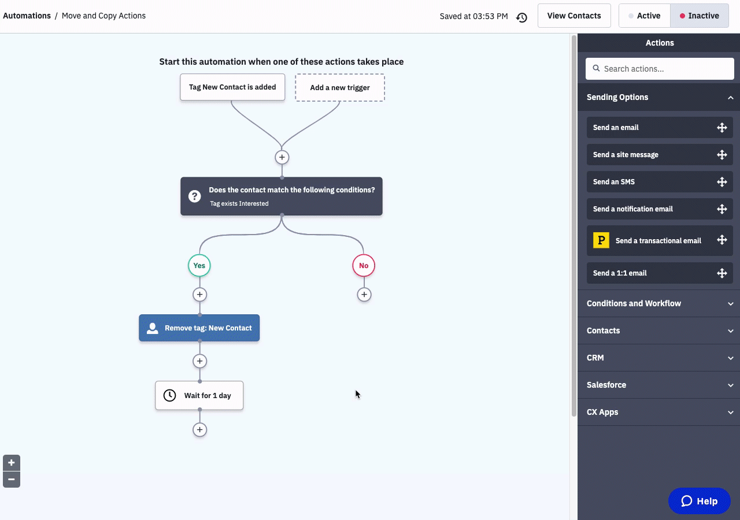Set automation status to Active
The width and height of the screenshot is (740, 520).
click(x=644, y=16)
